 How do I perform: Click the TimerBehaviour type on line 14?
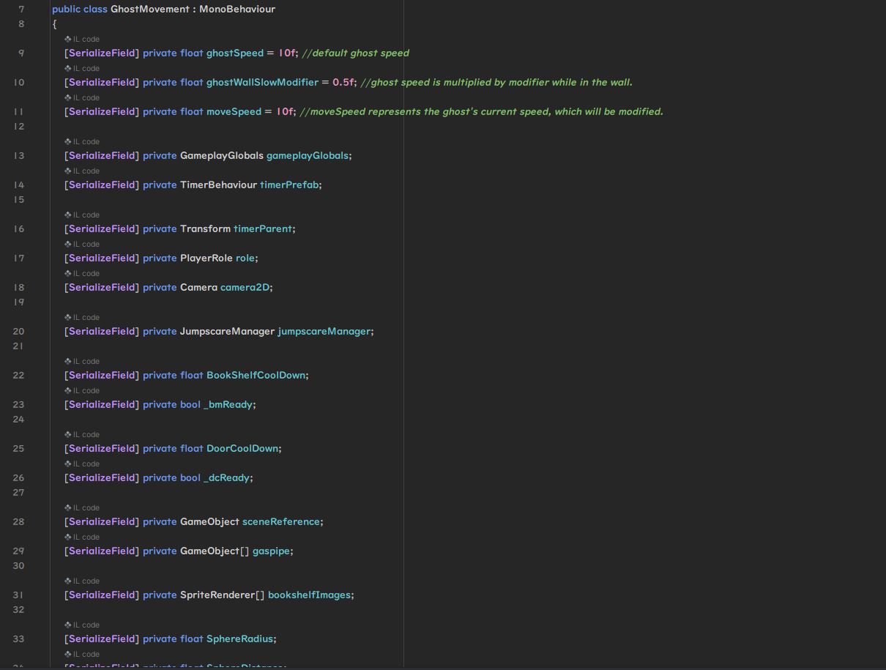point(218,185)
